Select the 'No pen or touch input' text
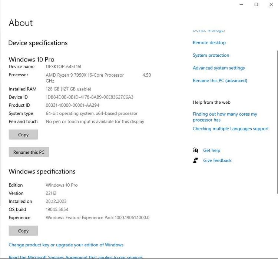This screenshot has height=259, width=278. pyautogui.click(x=95, y=122)
